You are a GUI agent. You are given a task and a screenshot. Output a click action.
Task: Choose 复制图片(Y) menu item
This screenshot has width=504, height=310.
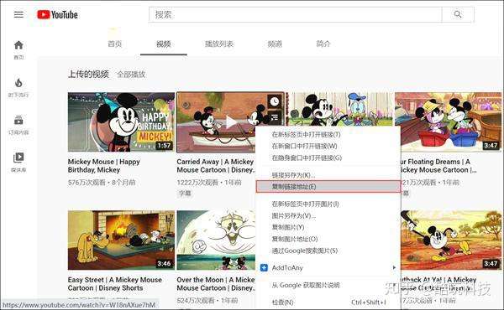point(328,227)
